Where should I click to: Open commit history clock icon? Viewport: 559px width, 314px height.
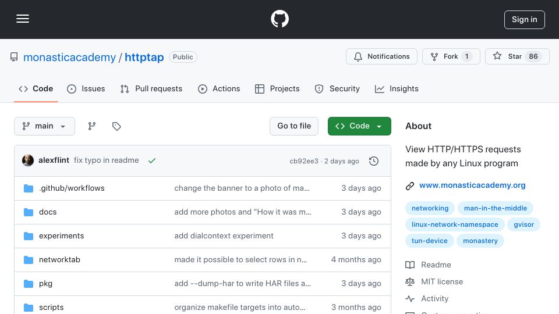[x=374, y=161]
